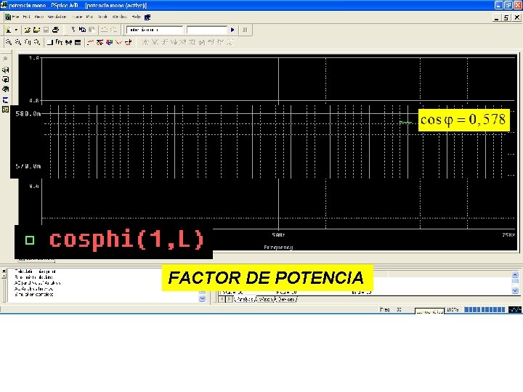Viewport: 523px width, 392px height.
Task: Click output window scrollbar down arrow
Action: coord(202,298)
